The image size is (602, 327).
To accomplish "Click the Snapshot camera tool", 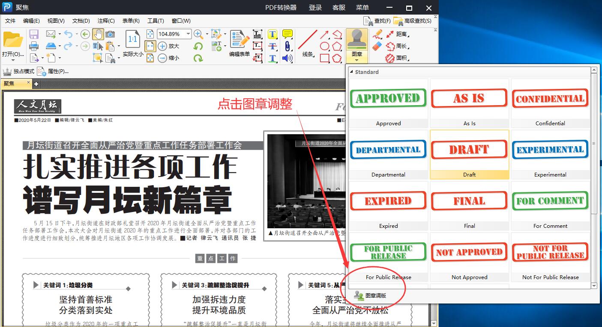I will point(110,34).
